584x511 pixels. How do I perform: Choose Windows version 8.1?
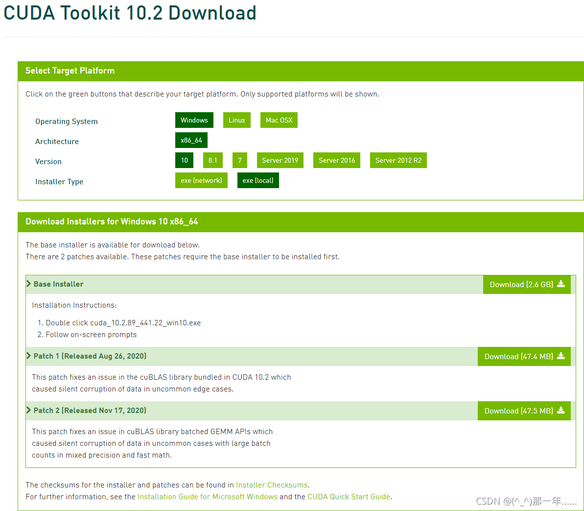[212, 160]
